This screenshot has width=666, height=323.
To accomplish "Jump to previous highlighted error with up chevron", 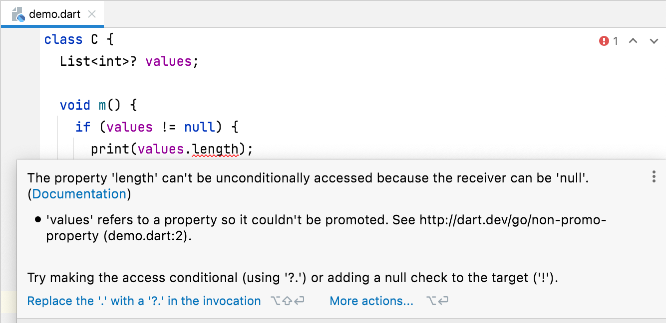I will click(633, 41).
